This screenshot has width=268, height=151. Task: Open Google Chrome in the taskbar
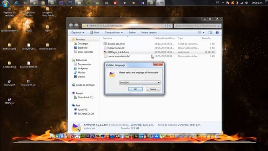click(34, 3)
